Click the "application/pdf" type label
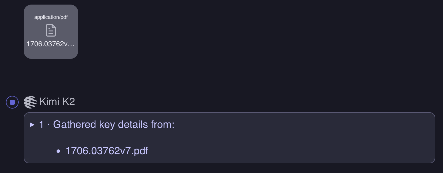This screenshot has height=173, width=443. coord(51,17)
